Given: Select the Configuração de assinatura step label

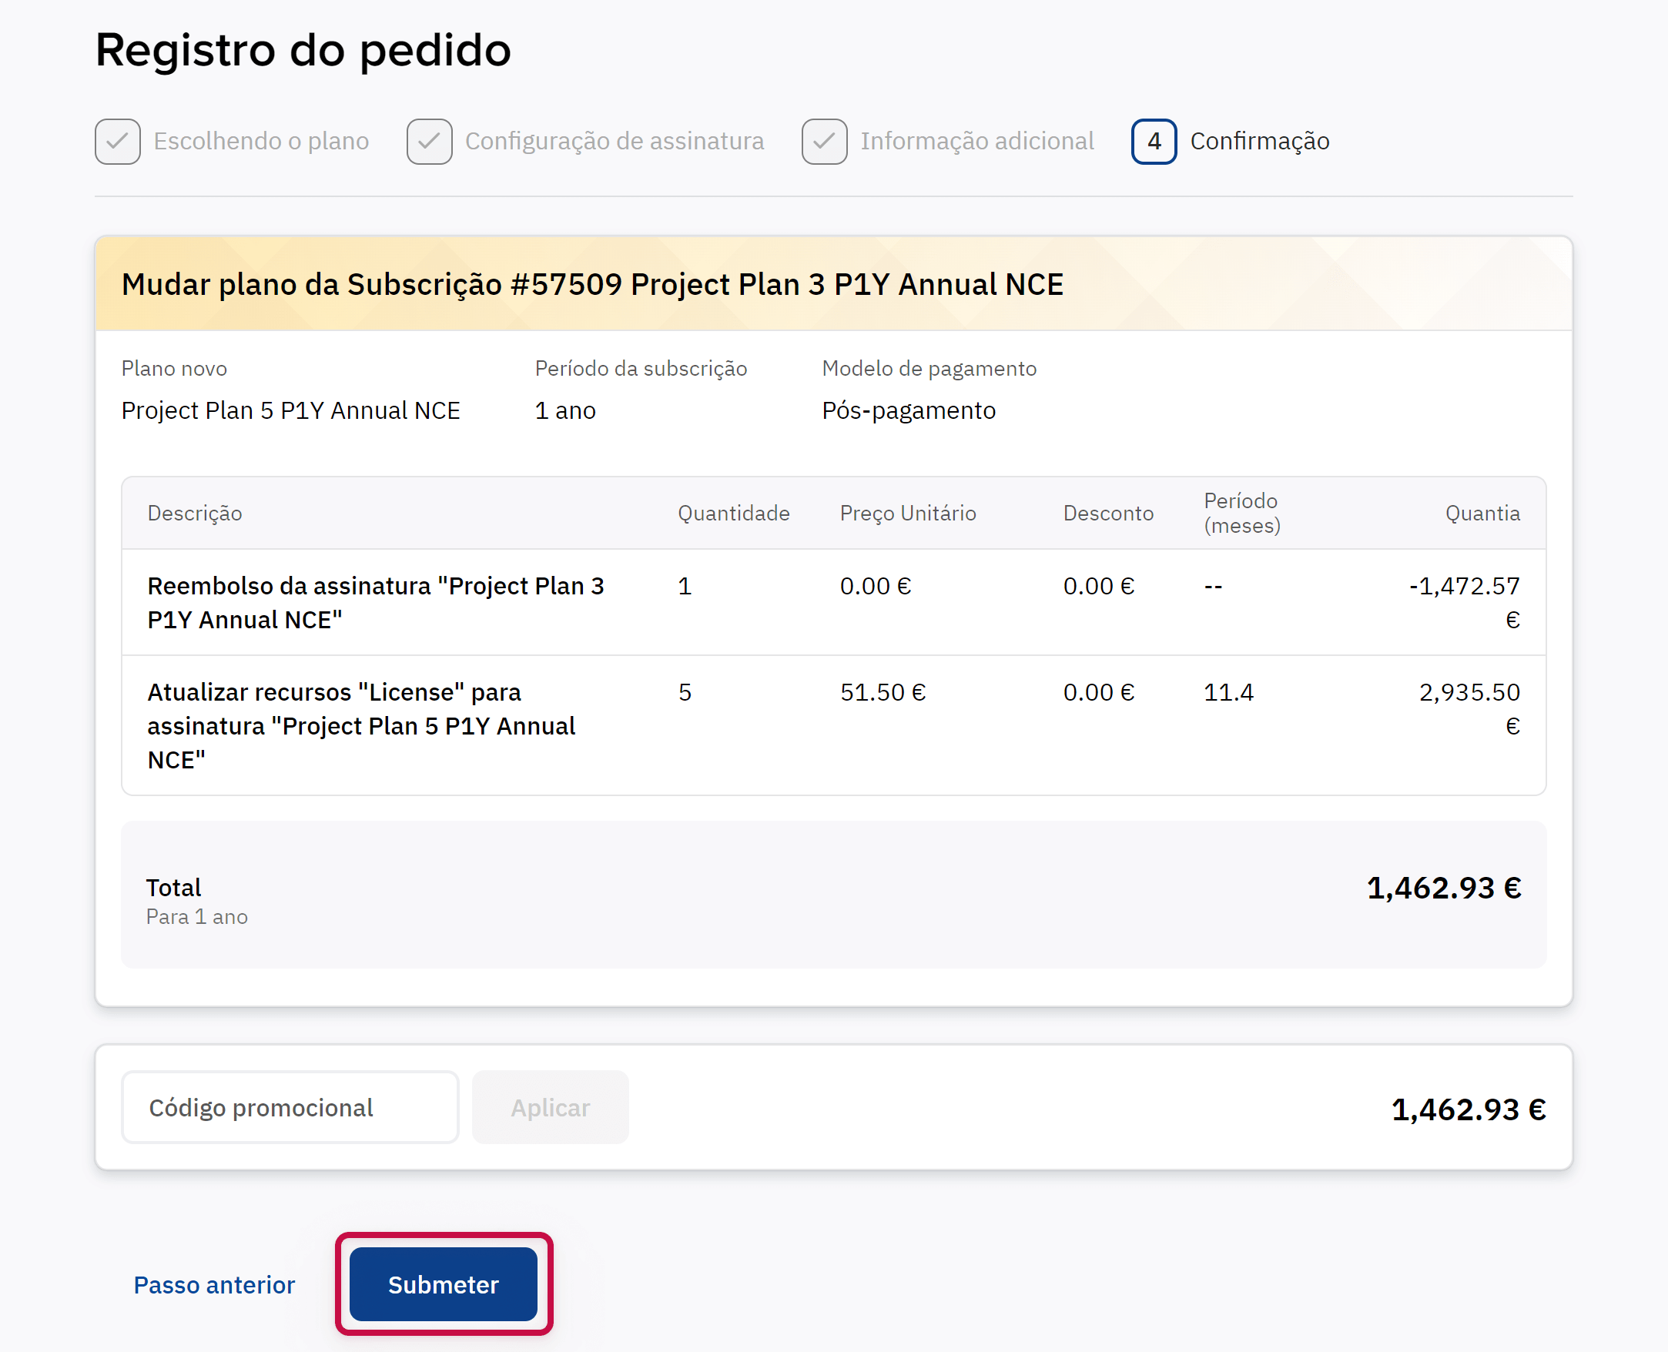Looking at the screenshot, I should (x=614, y=141).
